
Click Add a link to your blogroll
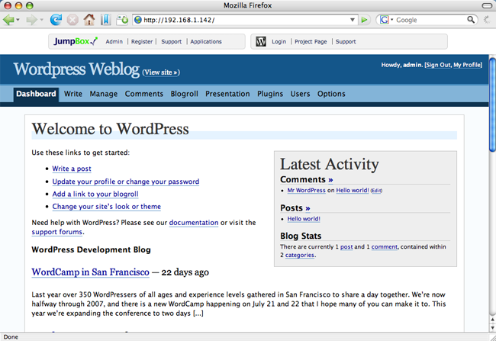(95, 194)
